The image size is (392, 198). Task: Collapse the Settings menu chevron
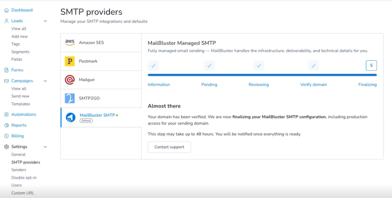tap(45, 147)
